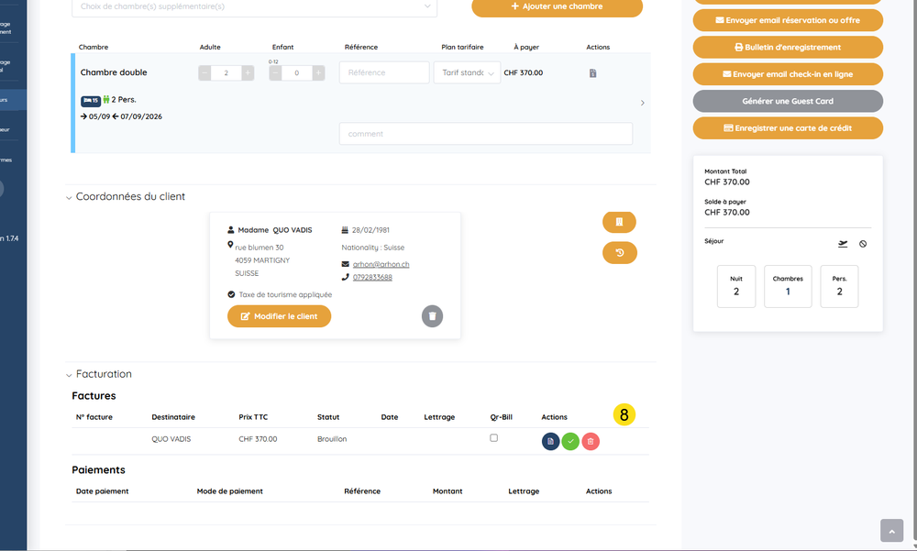This screenshot has width=917, height=551.
Task: Click the Pers. 2 box
Action: (x=839, y=287)
